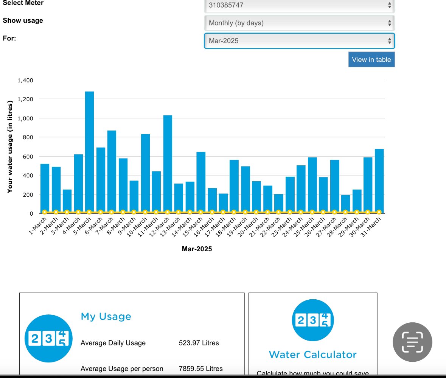This screenshot has width=446, height=378.
Task: Click the 'Show usage' label
Action: 23,20
